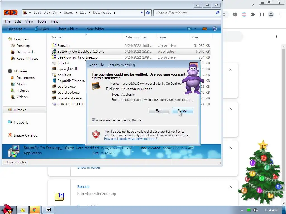
Task: Switch to Chrome from the taskbar
Action: [34, 210]
